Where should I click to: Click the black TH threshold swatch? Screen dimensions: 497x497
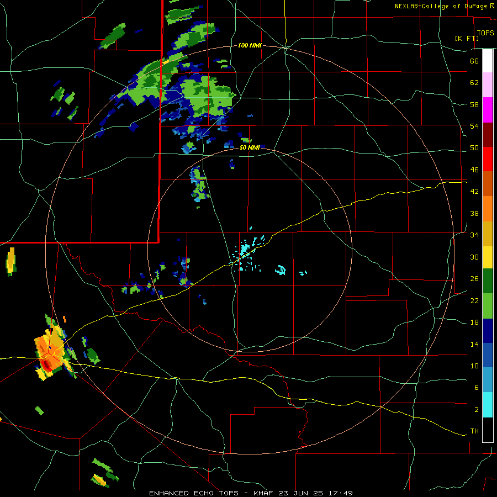[x=488, y=430]
